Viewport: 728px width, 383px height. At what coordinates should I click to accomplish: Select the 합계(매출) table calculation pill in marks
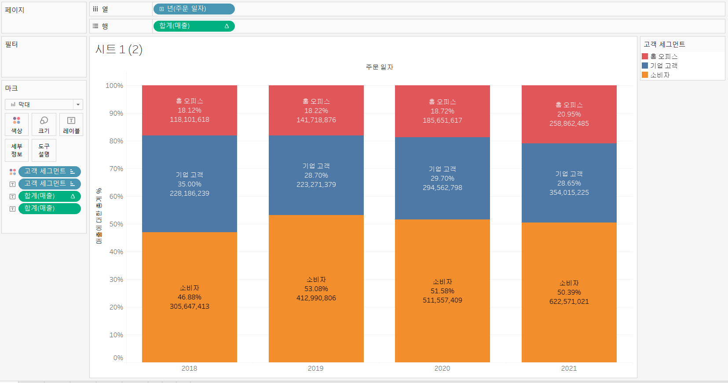pyautogui.click(x=50, y=196)
